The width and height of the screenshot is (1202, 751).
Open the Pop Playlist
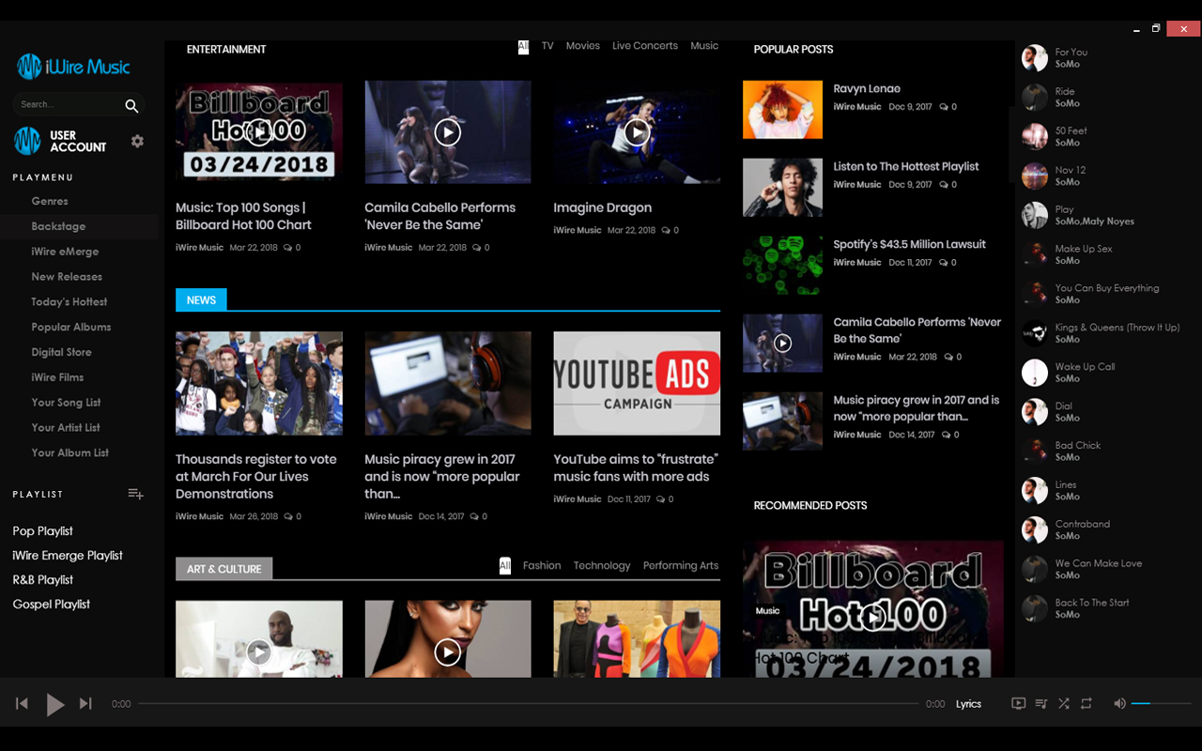click(x=43, y=531)
